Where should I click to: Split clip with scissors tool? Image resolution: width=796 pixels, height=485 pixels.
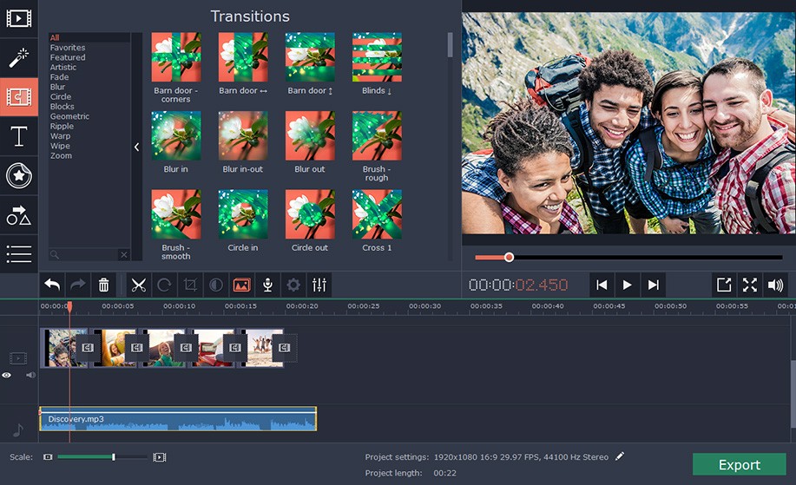pyautogui.click(x=138, y=285)
